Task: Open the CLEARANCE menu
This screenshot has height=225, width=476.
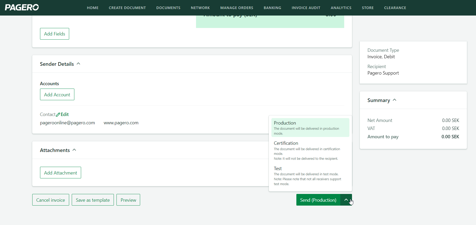Action: click(x=395, y=8)
